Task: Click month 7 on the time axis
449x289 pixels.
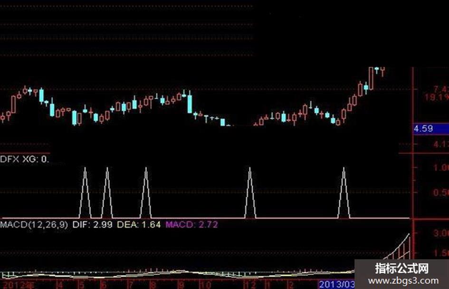Action: [x=131, y=285]
